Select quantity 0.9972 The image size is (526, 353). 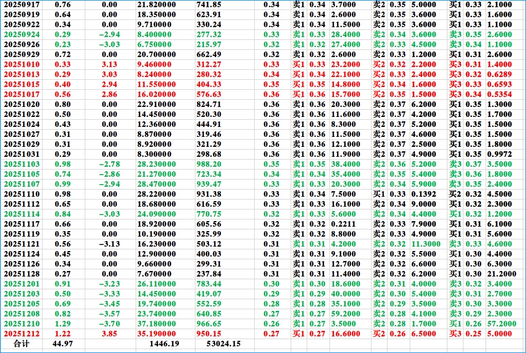pos(499,155)
